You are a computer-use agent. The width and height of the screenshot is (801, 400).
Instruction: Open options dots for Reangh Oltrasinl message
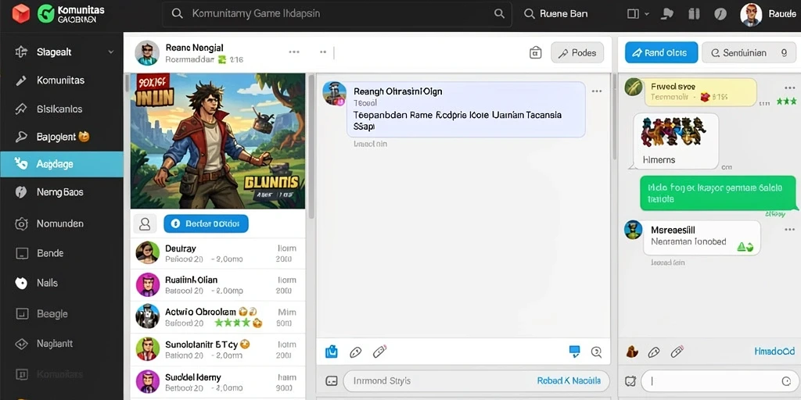597,91
